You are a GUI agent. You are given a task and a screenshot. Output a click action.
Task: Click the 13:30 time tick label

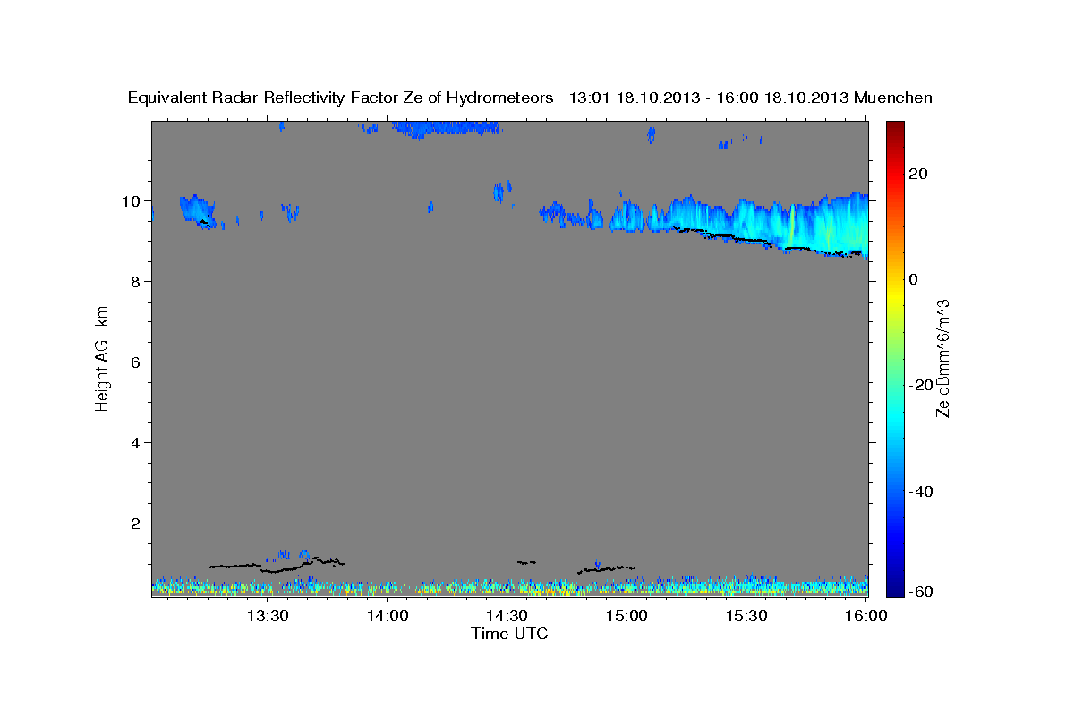pos(267,617)
